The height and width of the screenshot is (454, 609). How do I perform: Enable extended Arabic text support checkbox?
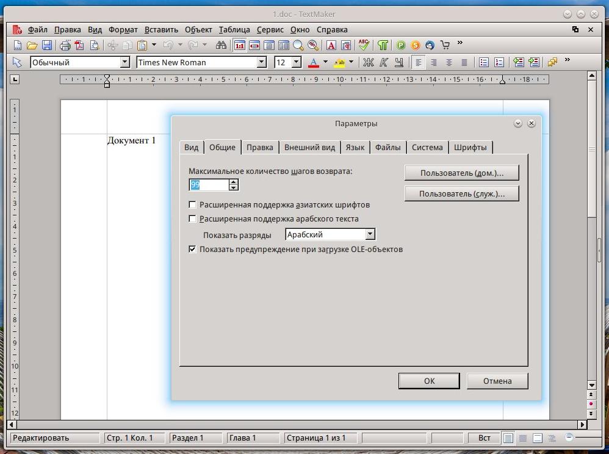click(x=192, y=218)
